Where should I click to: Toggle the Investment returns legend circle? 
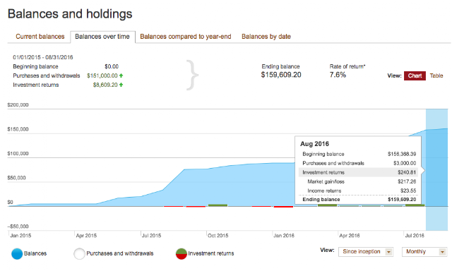point(182,254)
